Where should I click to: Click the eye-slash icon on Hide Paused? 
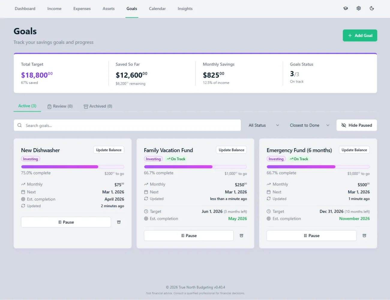point(344,125)
